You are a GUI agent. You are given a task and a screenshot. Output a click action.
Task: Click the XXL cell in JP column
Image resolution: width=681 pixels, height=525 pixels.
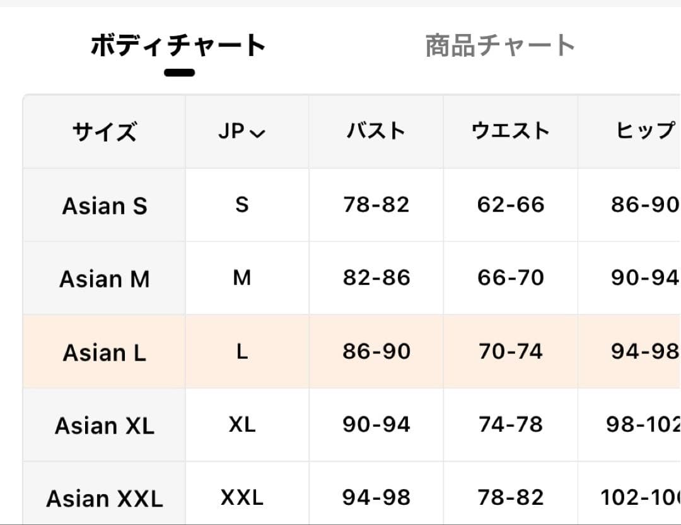242,498
